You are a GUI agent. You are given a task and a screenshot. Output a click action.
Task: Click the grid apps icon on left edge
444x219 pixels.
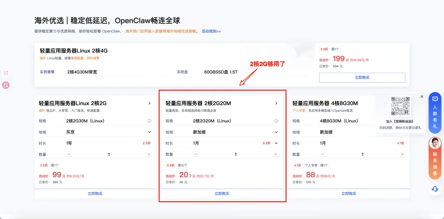coord(6,73)
